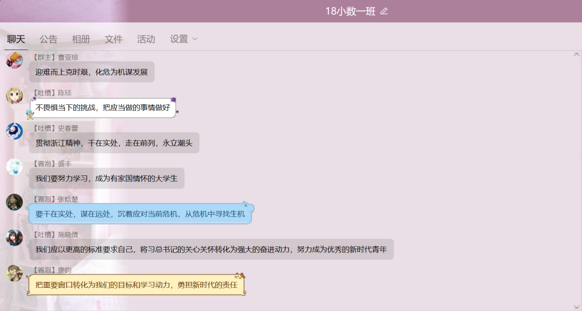Switch to the 公告 tab
This screenshot has height=311, width=582.
[48, 39]
